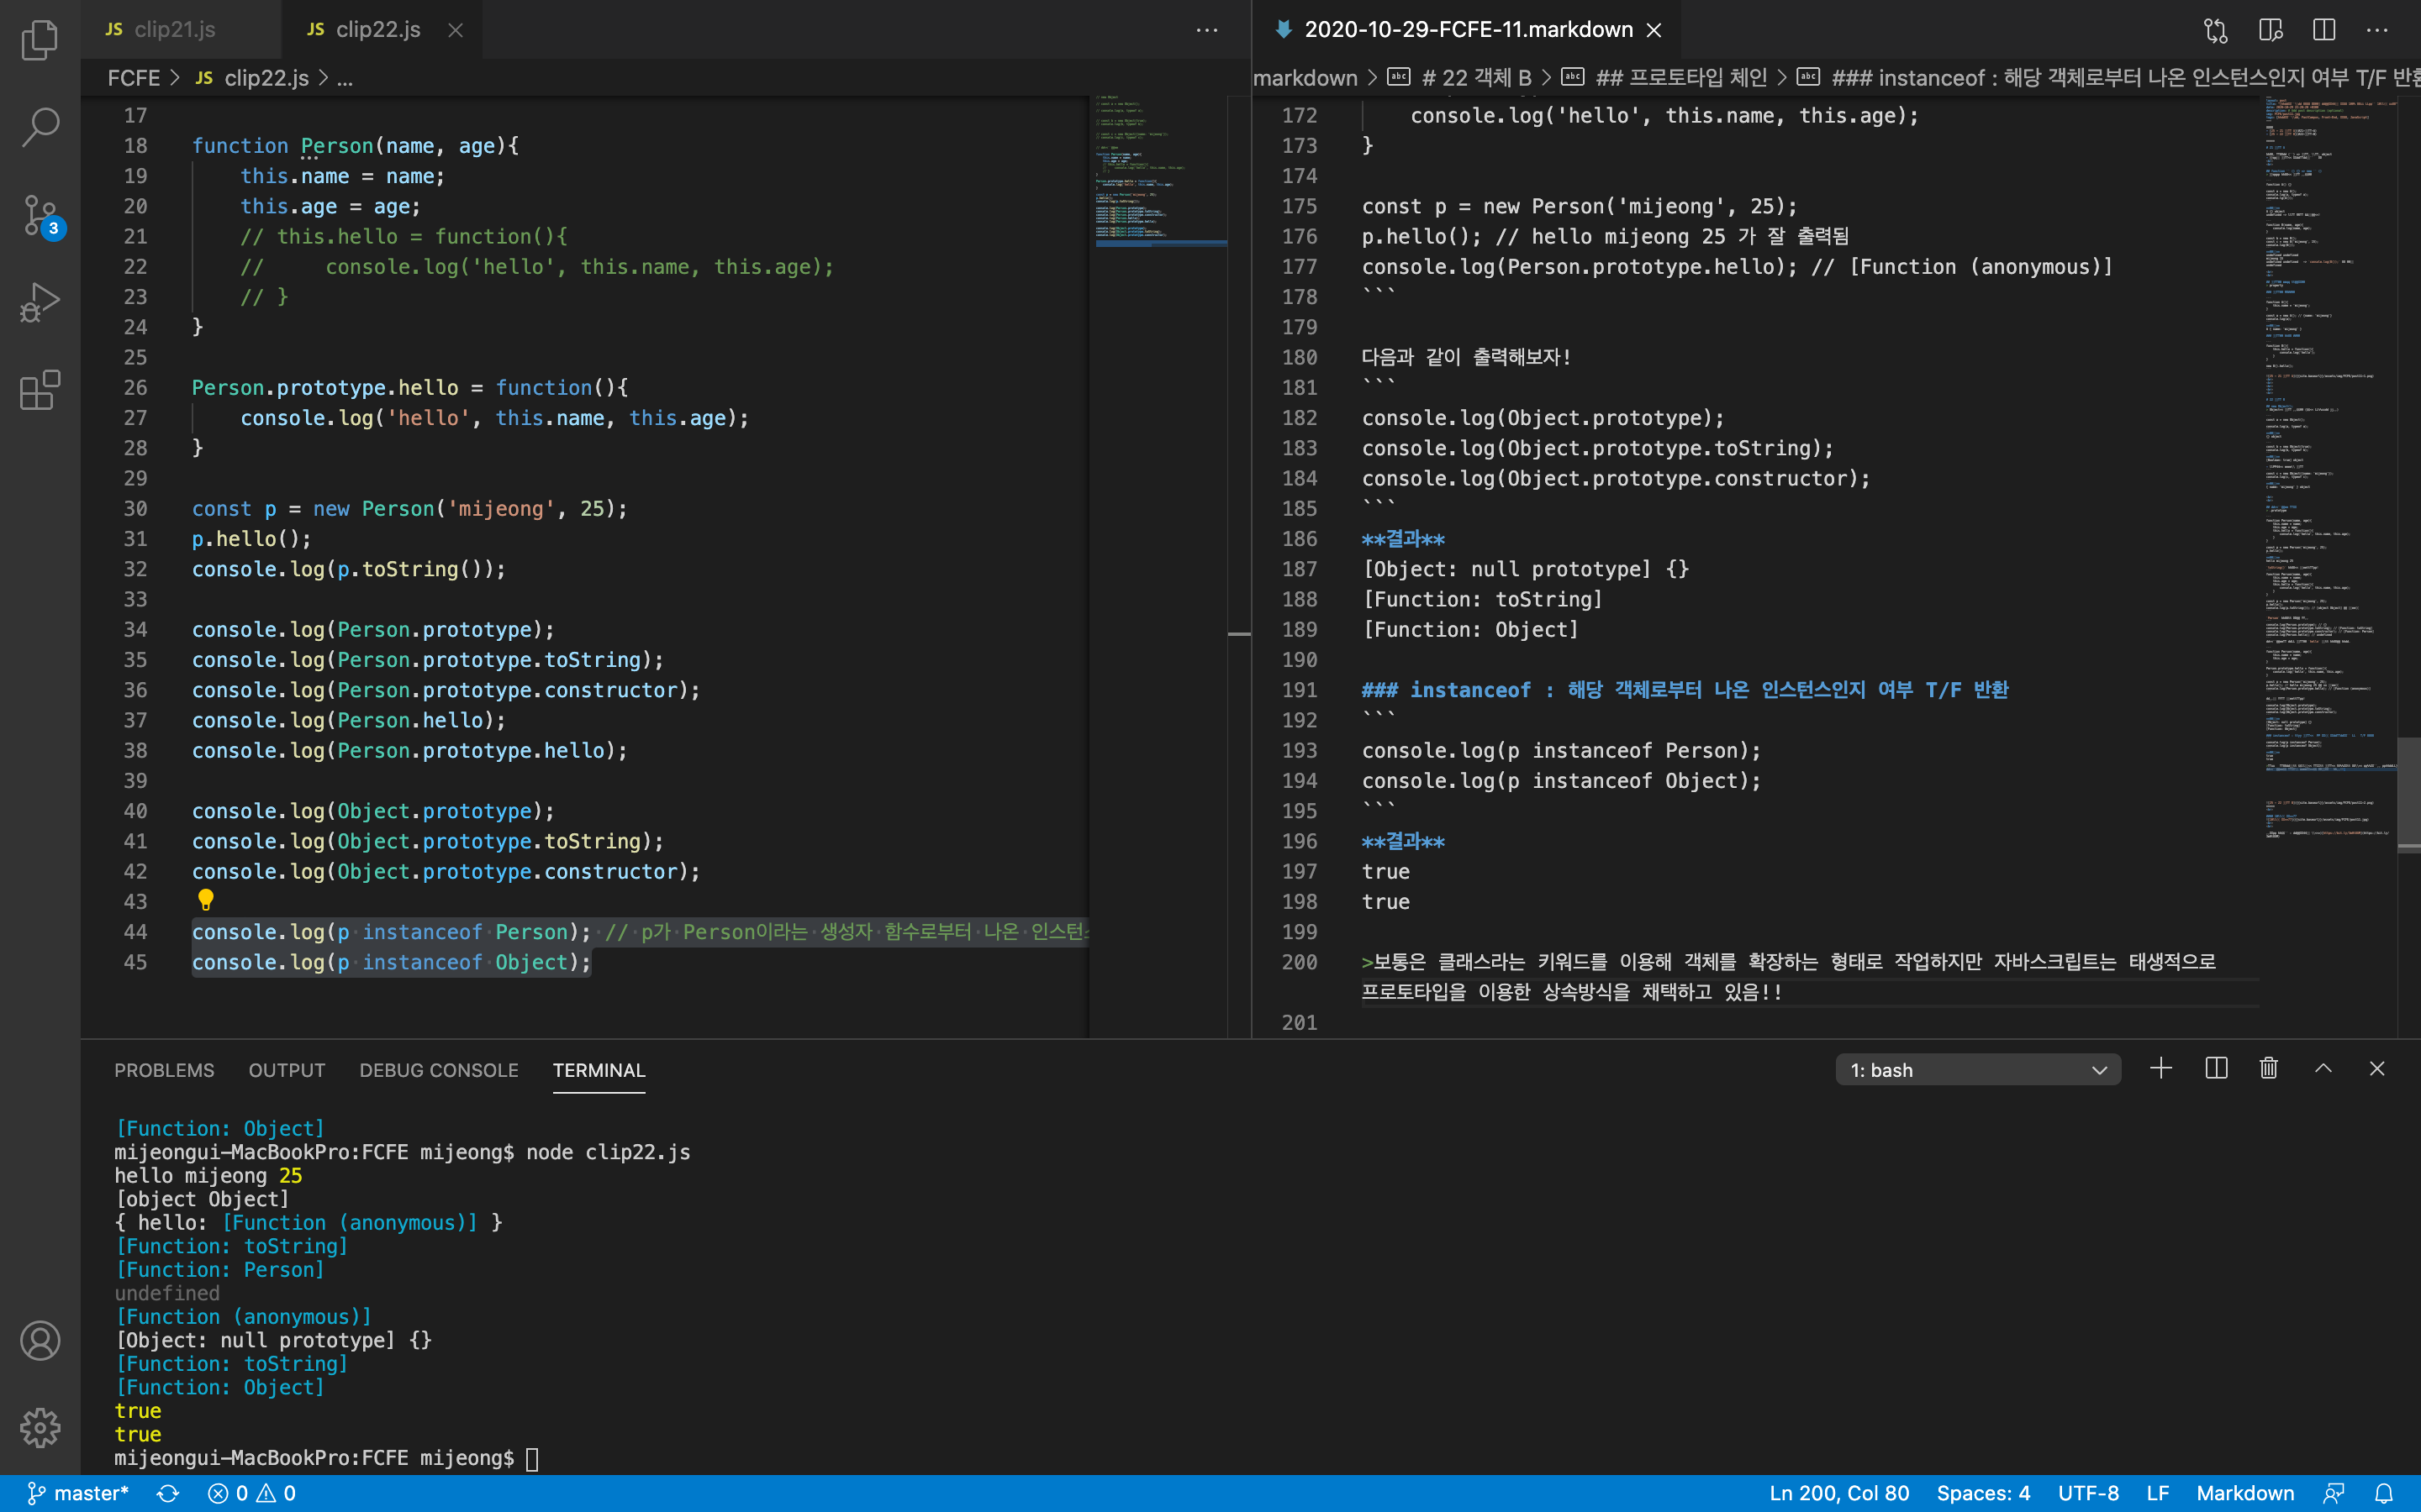Expand the '# 22 객체 B' breadcrumb

click(1461, 78)
